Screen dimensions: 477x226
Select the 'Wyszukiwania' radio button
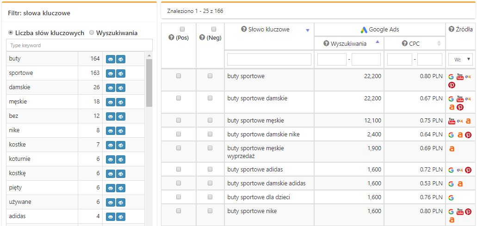92,33
